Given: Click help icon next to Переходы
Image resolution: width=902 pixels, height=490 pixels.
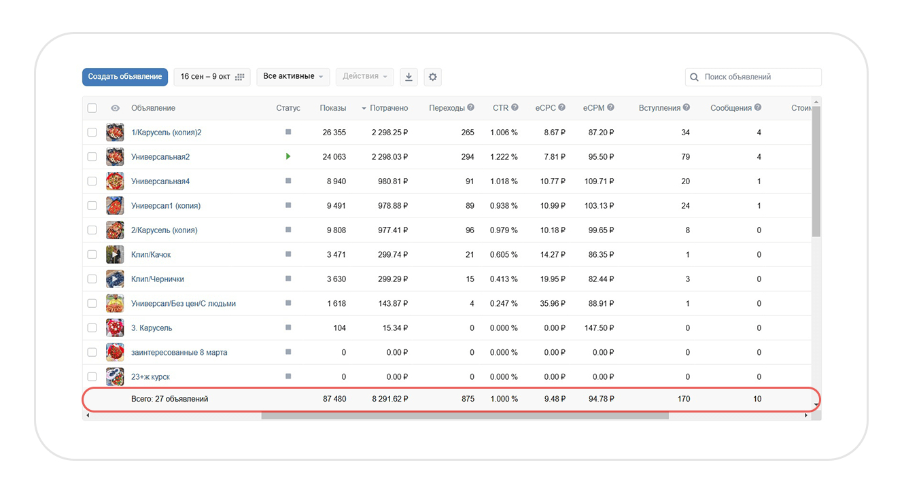Looking at the screenshot, I should (470, 107).
